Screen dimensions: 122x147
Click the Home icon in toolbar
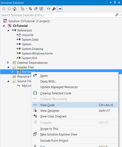[x=15, y=9]
